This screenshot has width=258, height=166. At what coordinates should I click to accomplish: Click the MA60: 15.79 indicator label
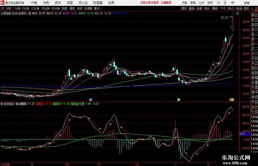[x=86, y=13]
